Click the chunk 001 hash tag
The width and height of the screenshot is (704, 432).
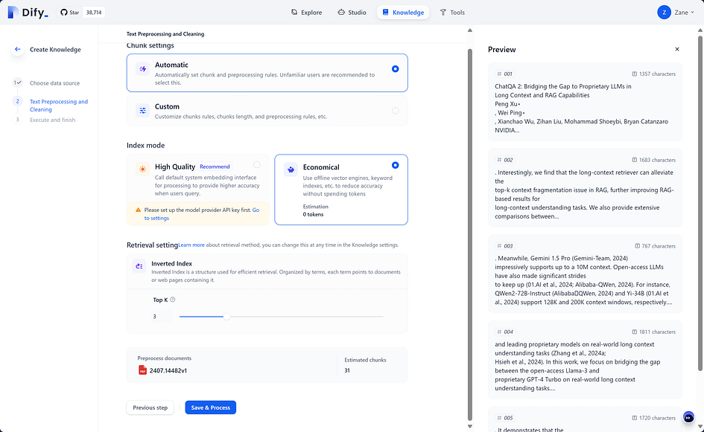point(504,74)
